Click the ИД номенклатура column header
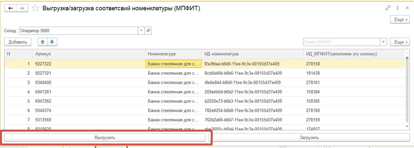Viewport: 414px width, 148px height. 252,54
